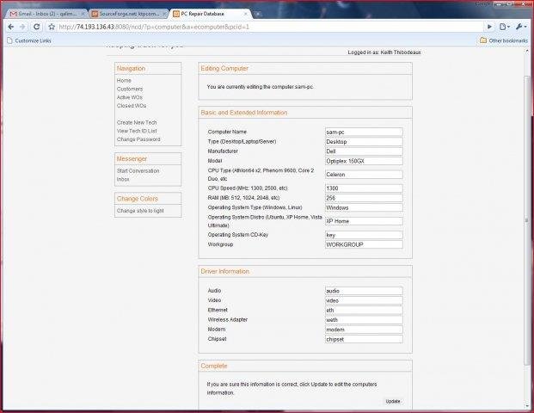Viewport: 534px width, 413px height.
Task: Click 'Logged in as: Keith Thibodeaux' text
Action: pos(384,52)
